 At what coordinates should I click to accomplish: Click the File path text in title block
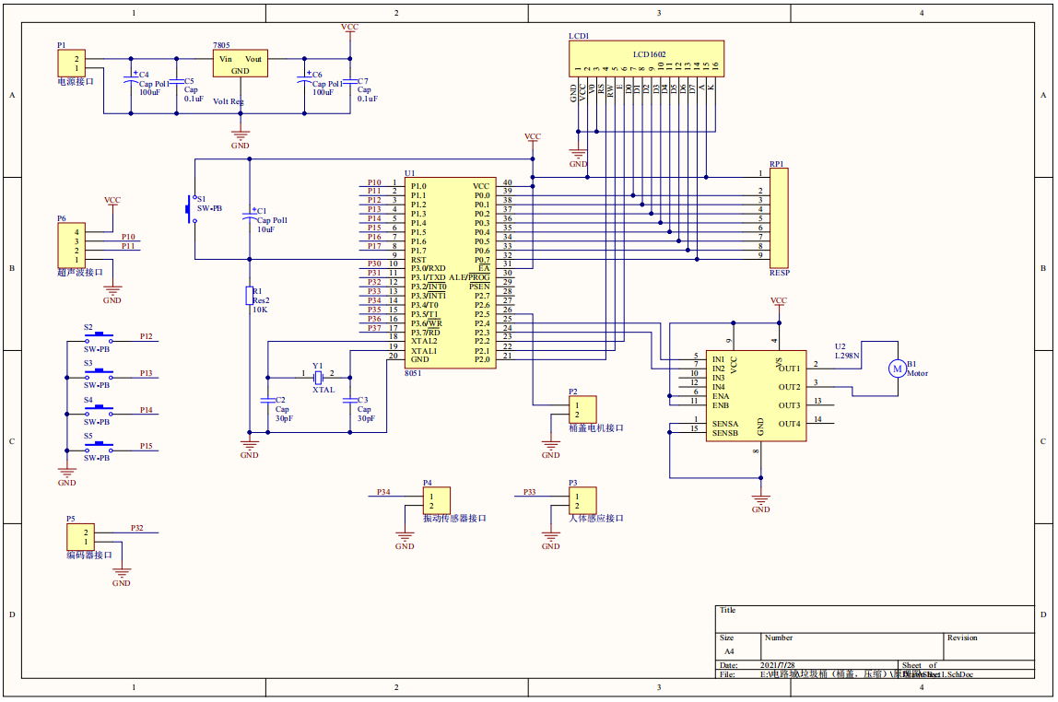pos(866,673)
